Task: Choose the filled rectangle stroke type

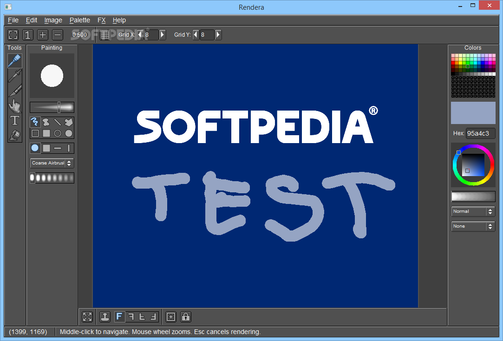Action: click(x=46, y=133)
